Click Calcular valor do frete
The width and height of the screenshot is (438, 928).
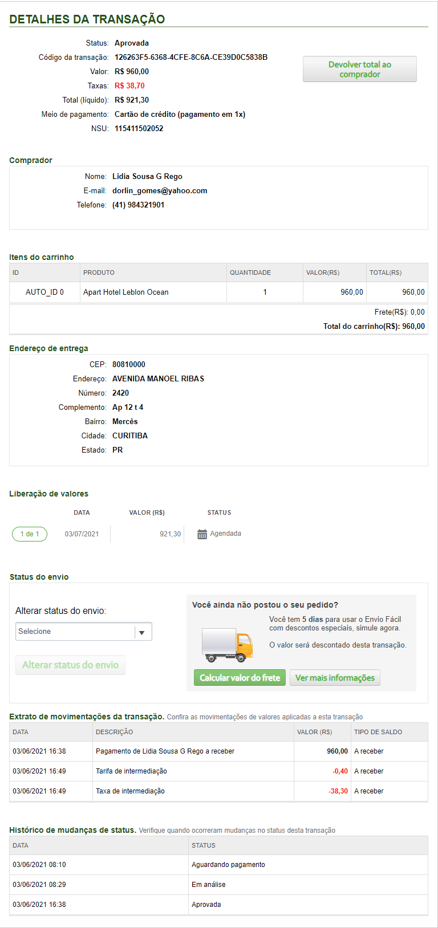pos(240,678)
